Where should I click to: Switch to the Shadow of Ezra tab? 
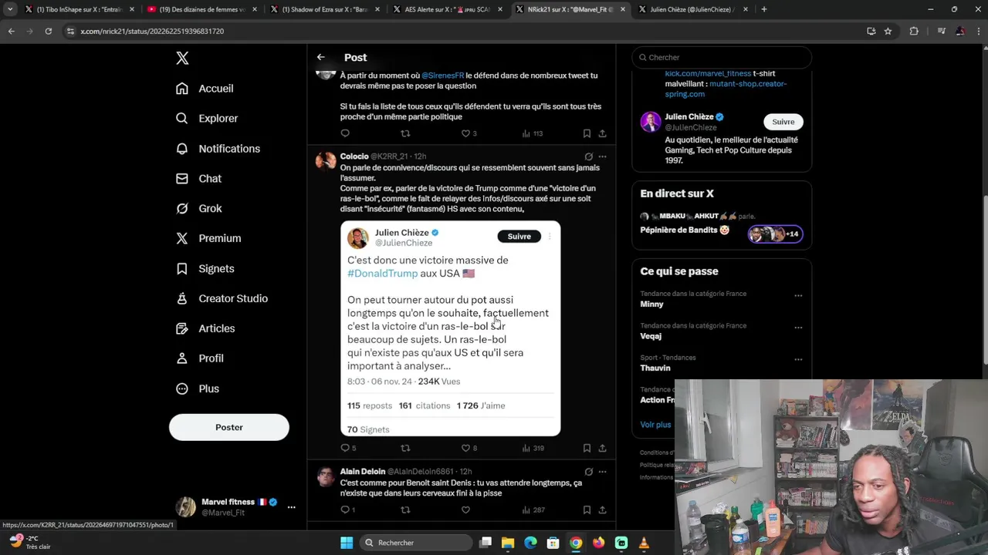(x=324, y=9)
